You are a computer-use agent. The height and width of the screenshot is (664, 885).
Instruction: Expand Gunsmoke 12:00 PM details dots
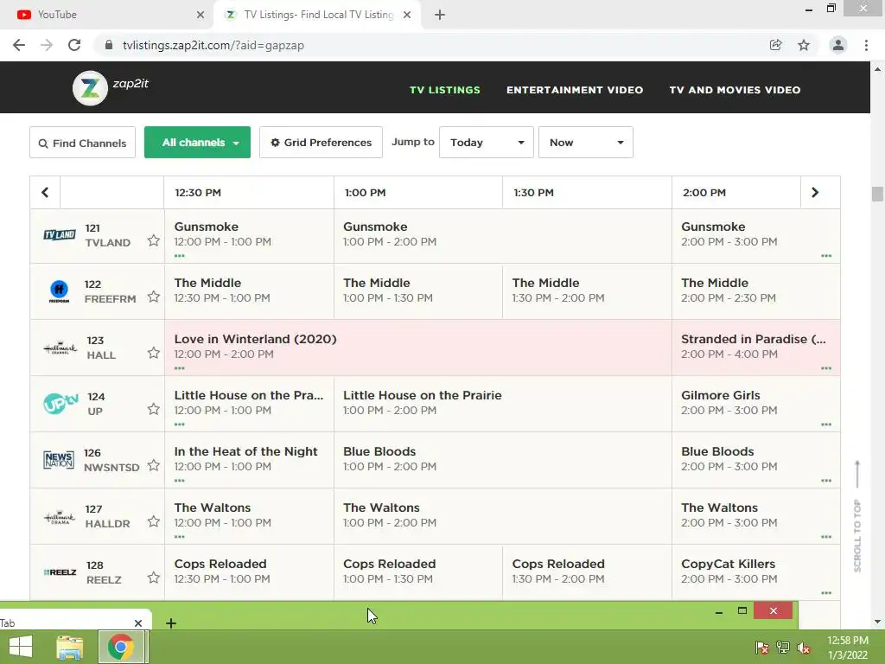coord(180,256)
